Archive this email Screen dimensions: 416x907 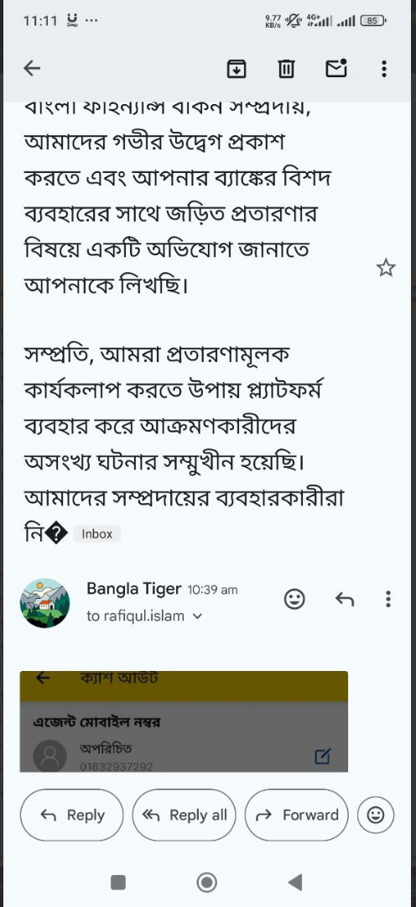[237, 69]
